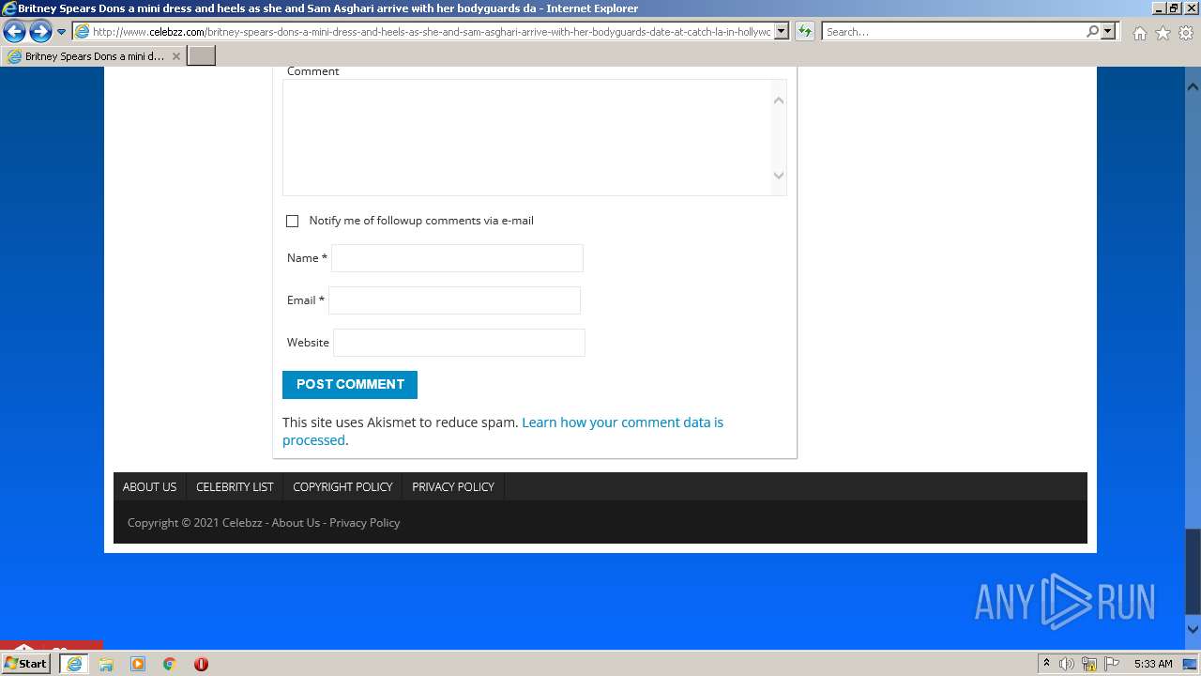The image size is (1201, 676).
Task: Open ABOUT US footer menu item
Action: (149, 486)
